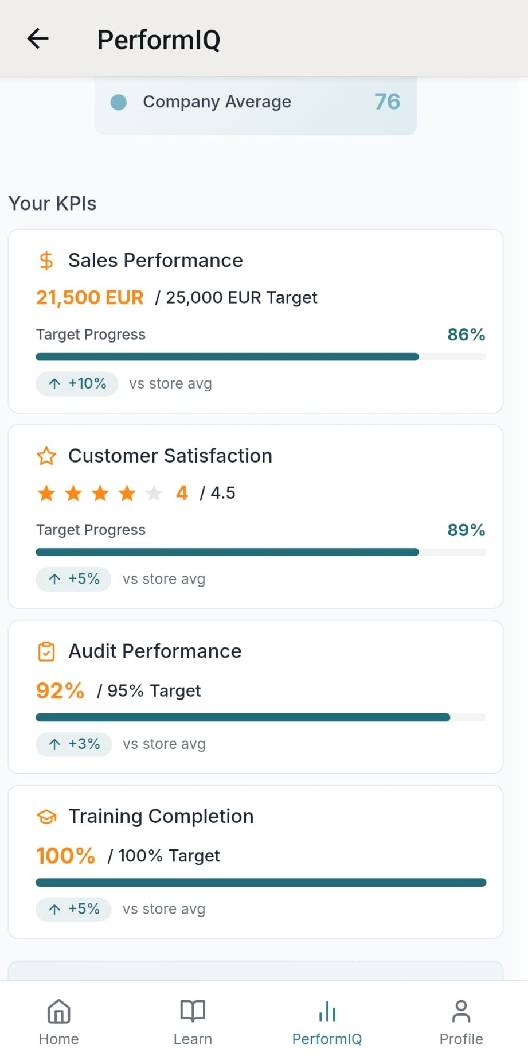
Task: Tap the Home house icon
Action: (58, 1011)
